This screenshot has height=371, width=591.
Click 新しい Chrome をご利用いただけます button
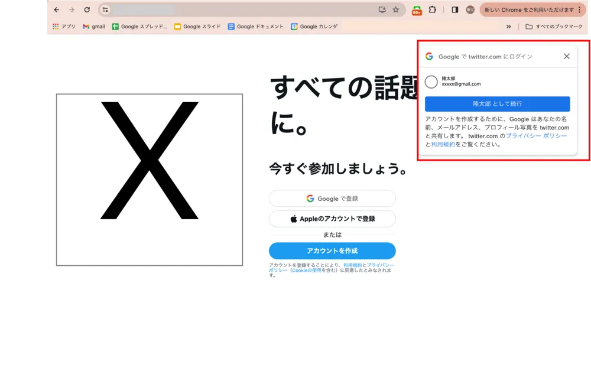pos(529,10)
